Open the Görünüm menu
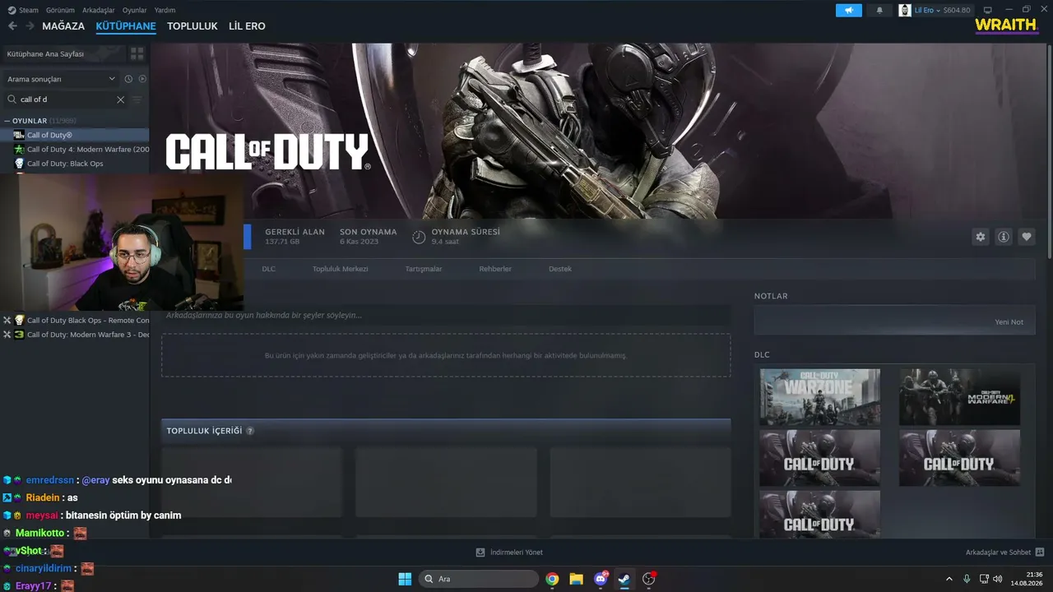 click(x=60, y=10)
